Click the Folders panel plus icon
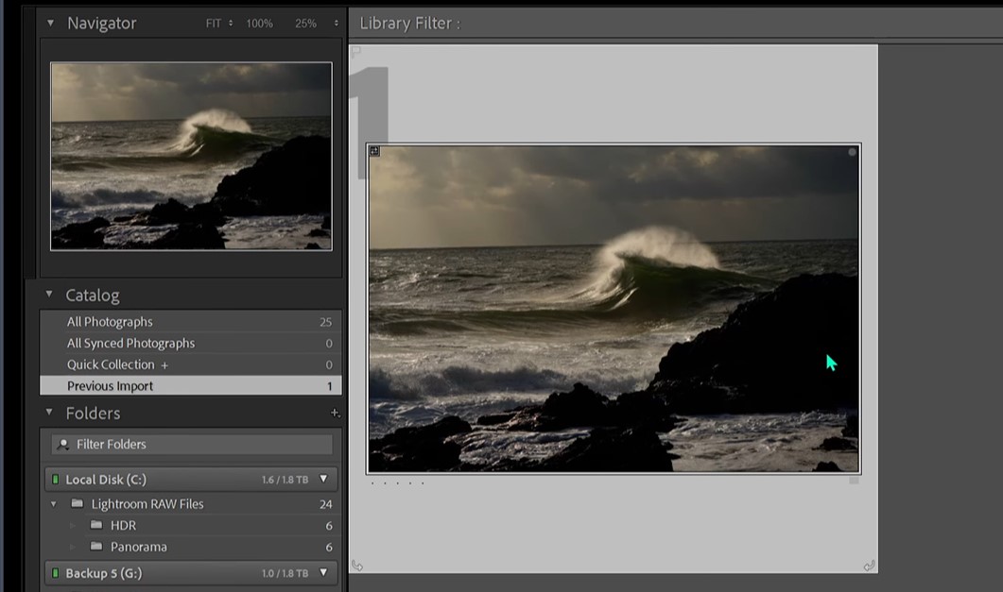 click(335, 414)
